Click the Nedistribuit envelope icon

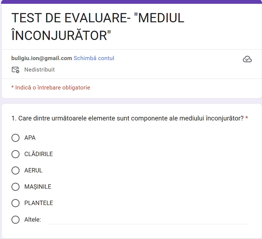click(x=15, y=70)
